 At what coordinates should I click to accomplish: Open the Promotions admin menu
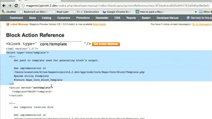coord(83,18)
